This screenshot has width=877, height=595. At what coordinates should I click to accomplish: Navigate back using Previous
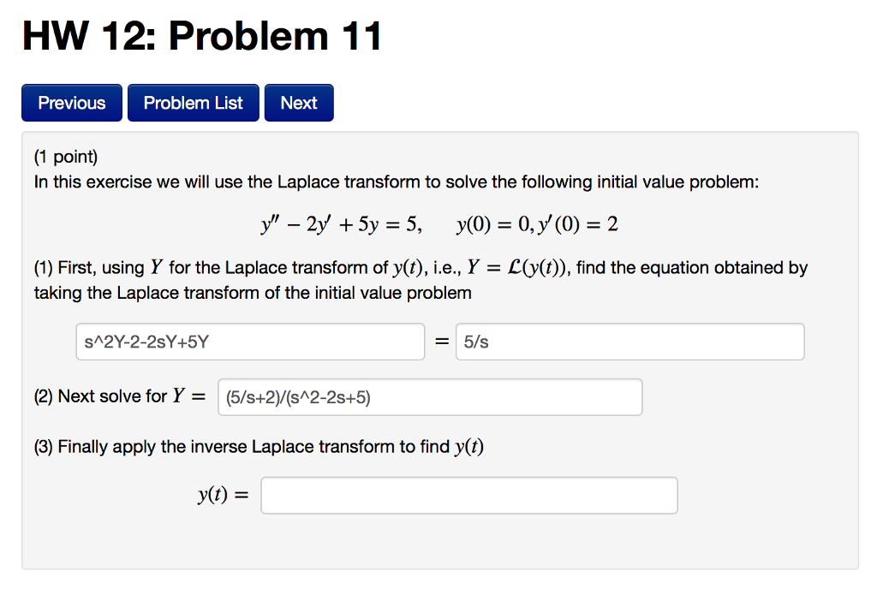[71, 102]
